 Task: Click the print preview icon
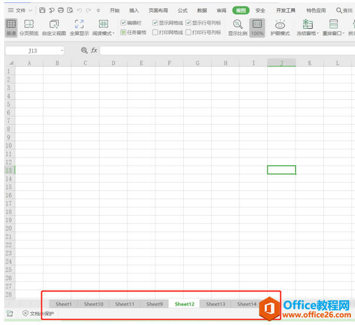pyautogui.click(x=70, y=10)
